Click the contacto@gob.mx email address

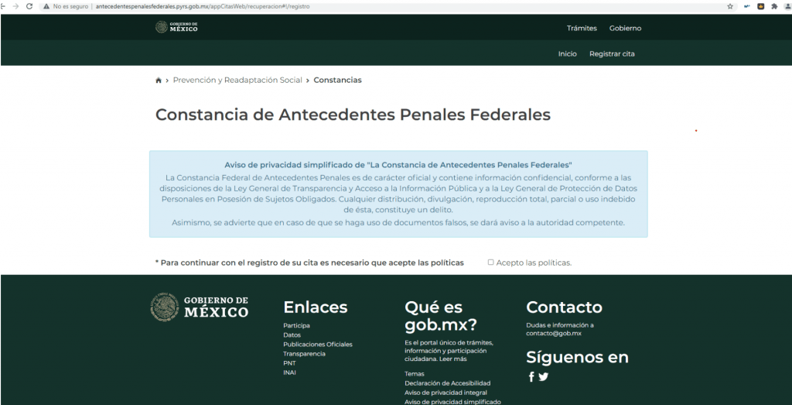554,334
